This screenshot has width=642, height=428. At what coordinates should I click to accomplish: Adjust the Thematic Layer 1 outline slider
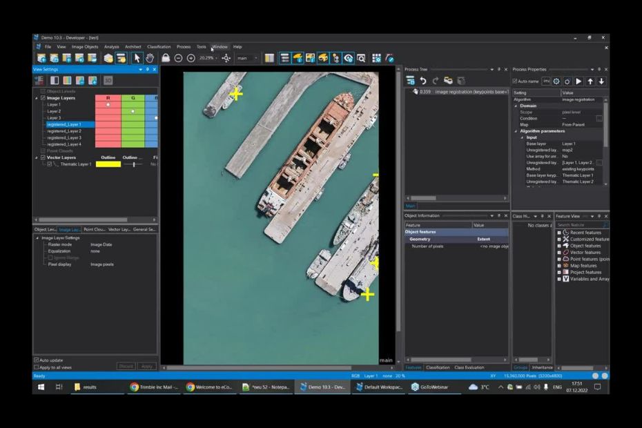coord(133,164)
